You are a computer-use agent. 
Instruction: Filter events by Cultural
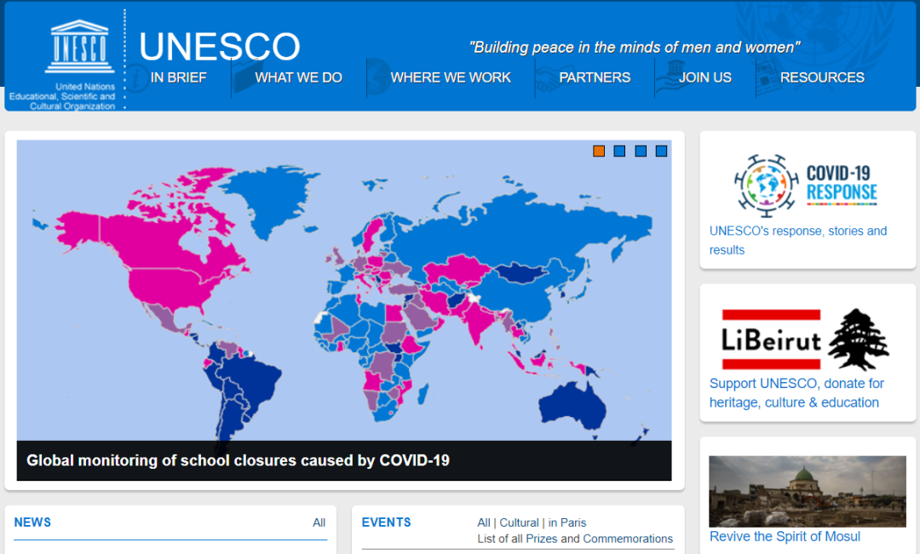pyautogui.click(x=519, y=523)
